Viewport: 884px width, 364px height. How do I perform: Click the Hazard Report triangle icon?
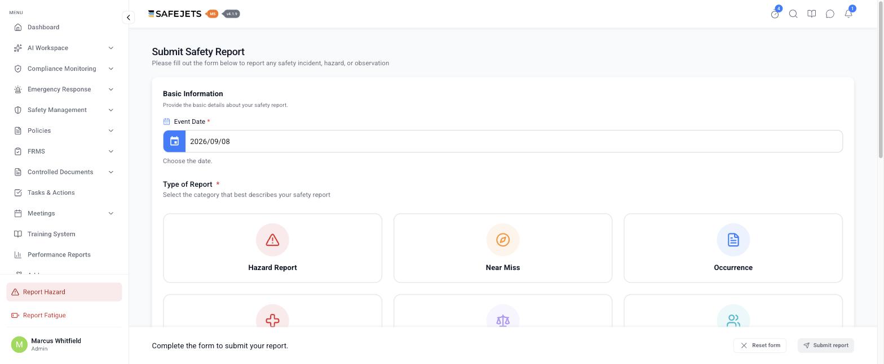point(272,240)
